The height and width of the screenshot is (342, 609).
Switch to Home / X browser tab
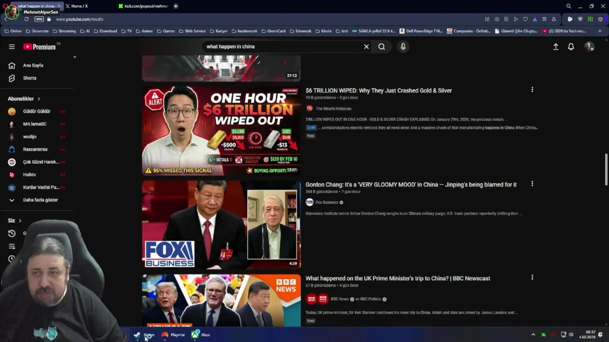[x=79, y=6]
